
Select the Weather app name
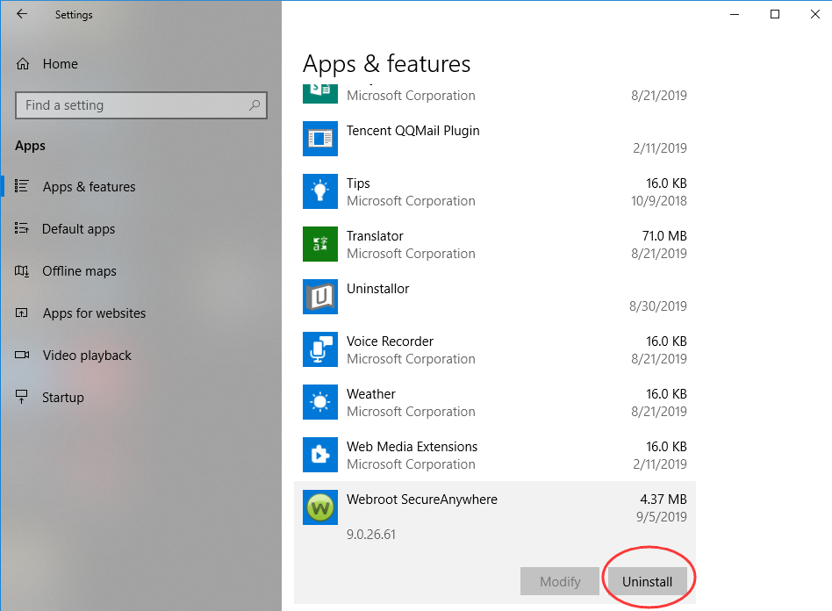[x=371, y=394]
